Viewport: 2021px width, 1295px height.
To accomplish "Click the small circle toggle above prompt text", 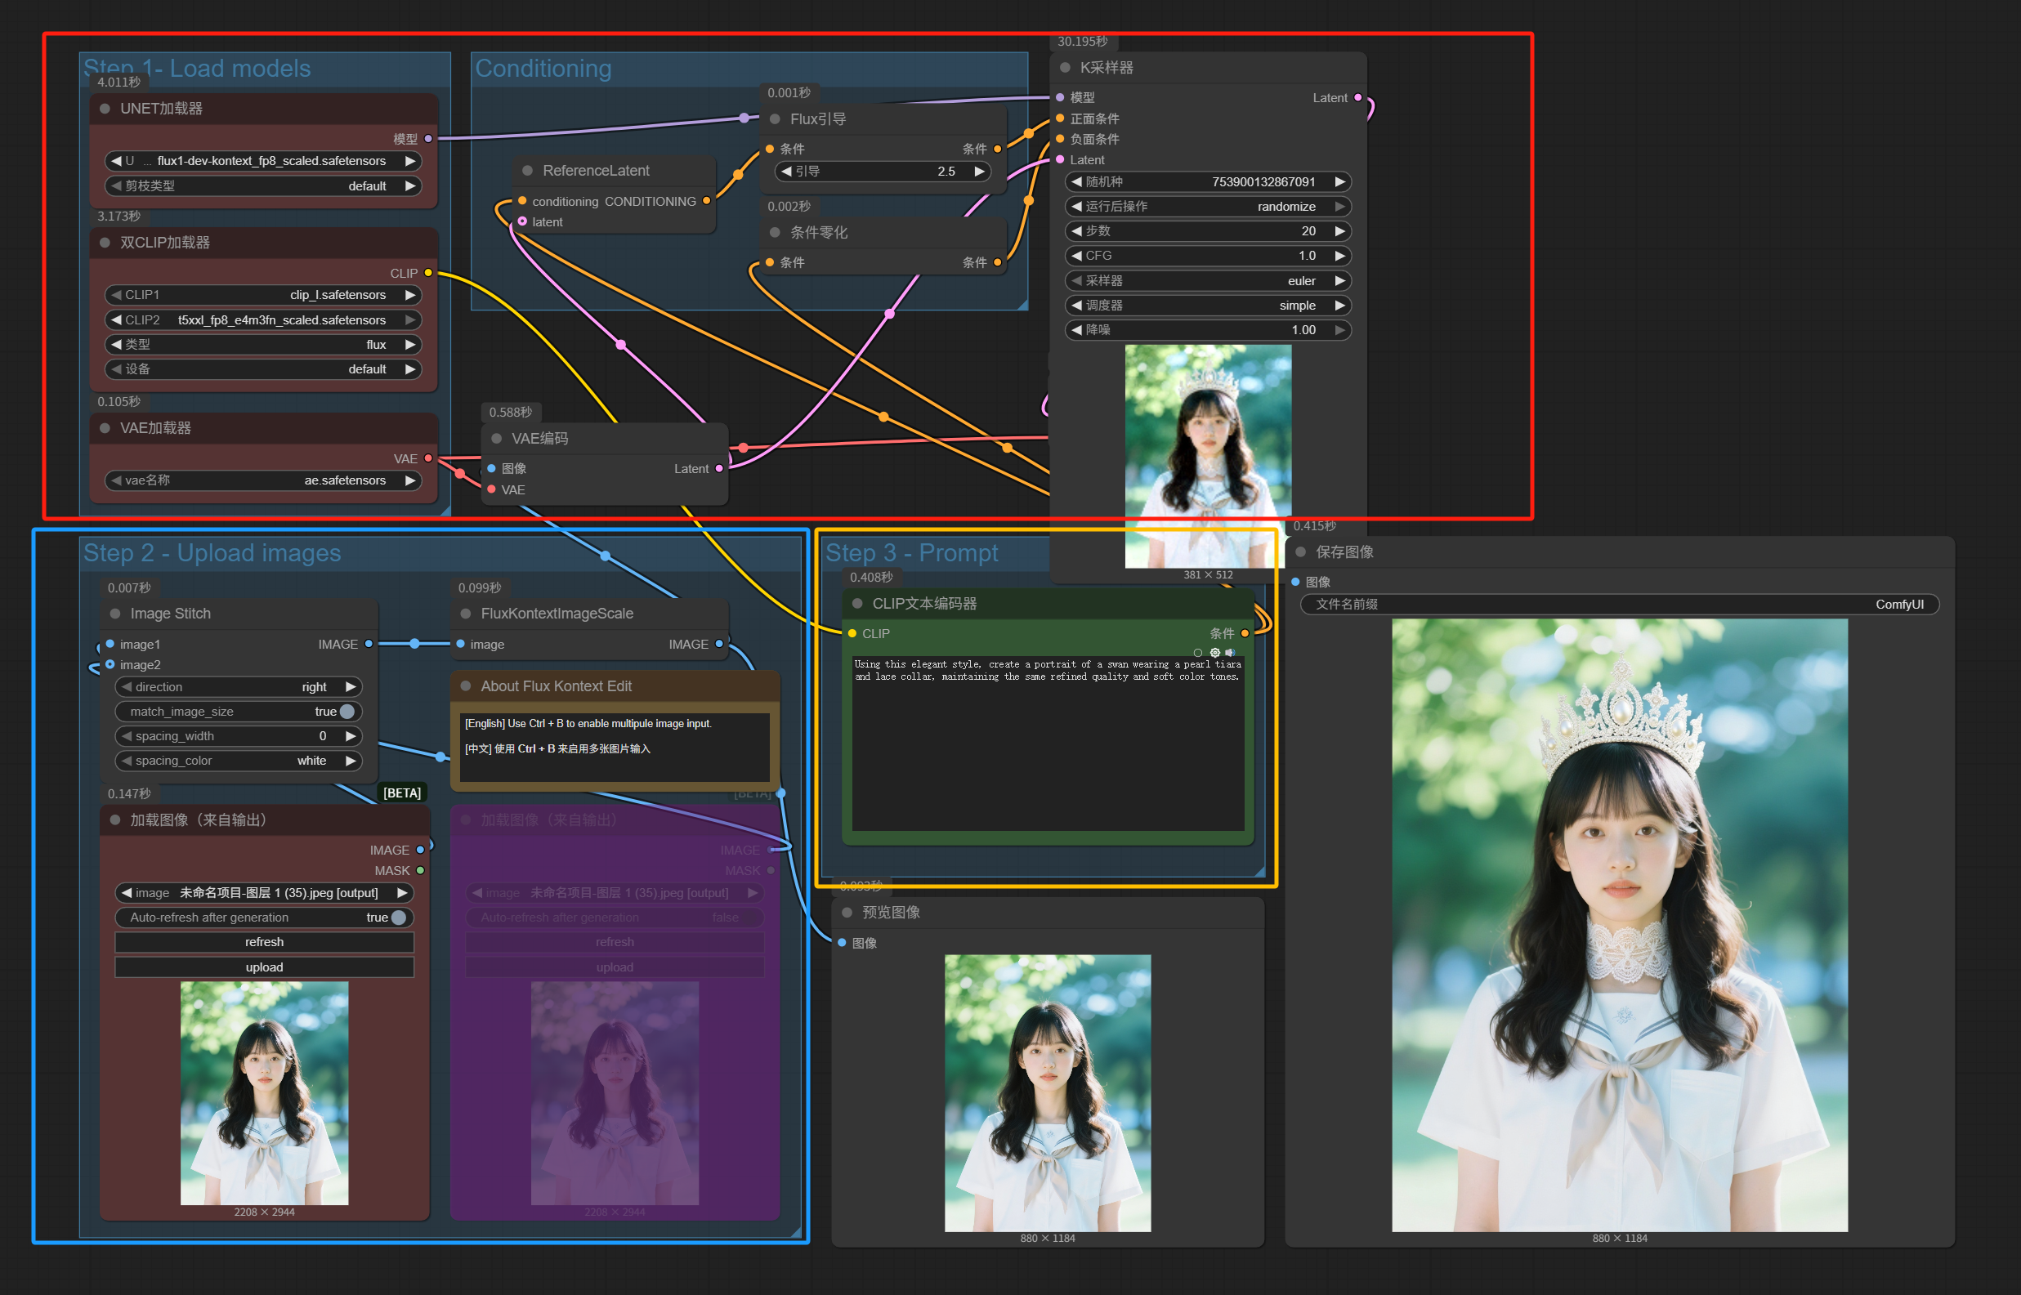I will (1197, 653).
